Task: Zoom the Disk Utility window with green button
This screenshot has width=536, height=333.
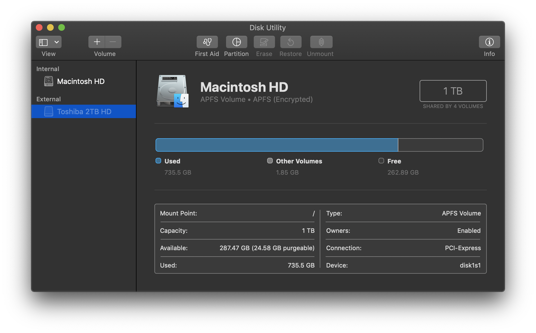Action: 62,27
